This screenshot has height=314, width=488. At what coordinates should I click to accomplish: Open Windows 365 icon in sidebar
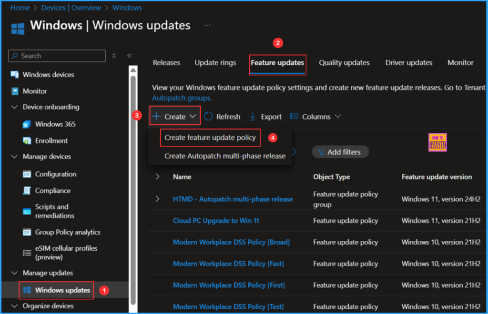(27, 124)
